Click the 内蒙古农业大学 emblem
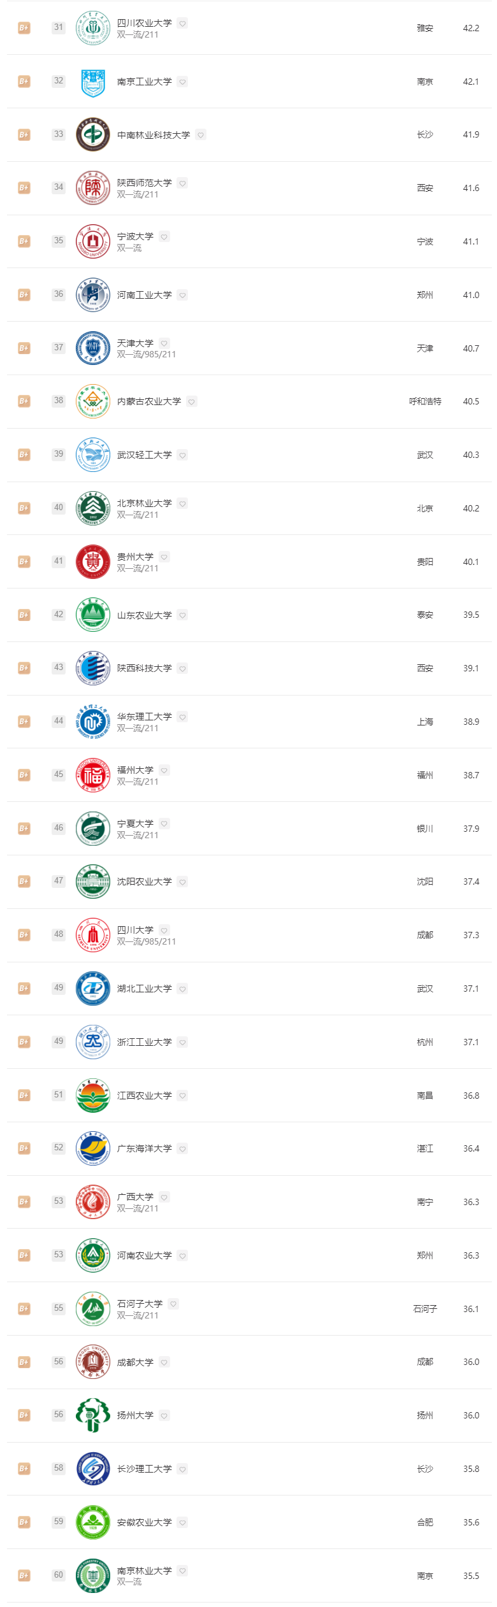Screen dimensions: 497x1607 click(x=92, y=402)
